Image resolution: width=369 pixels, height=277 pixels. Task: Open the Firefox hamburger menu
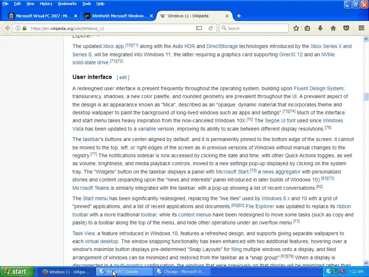361,28
